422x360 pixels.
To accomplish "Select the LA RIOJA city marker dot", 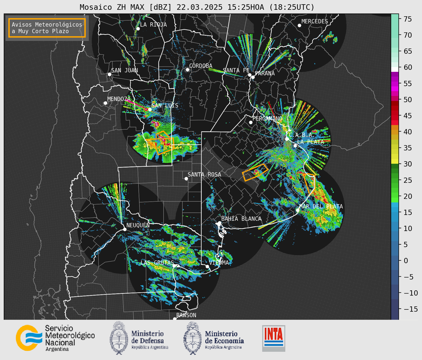I will pyautogui.click(x=138, y=29).
